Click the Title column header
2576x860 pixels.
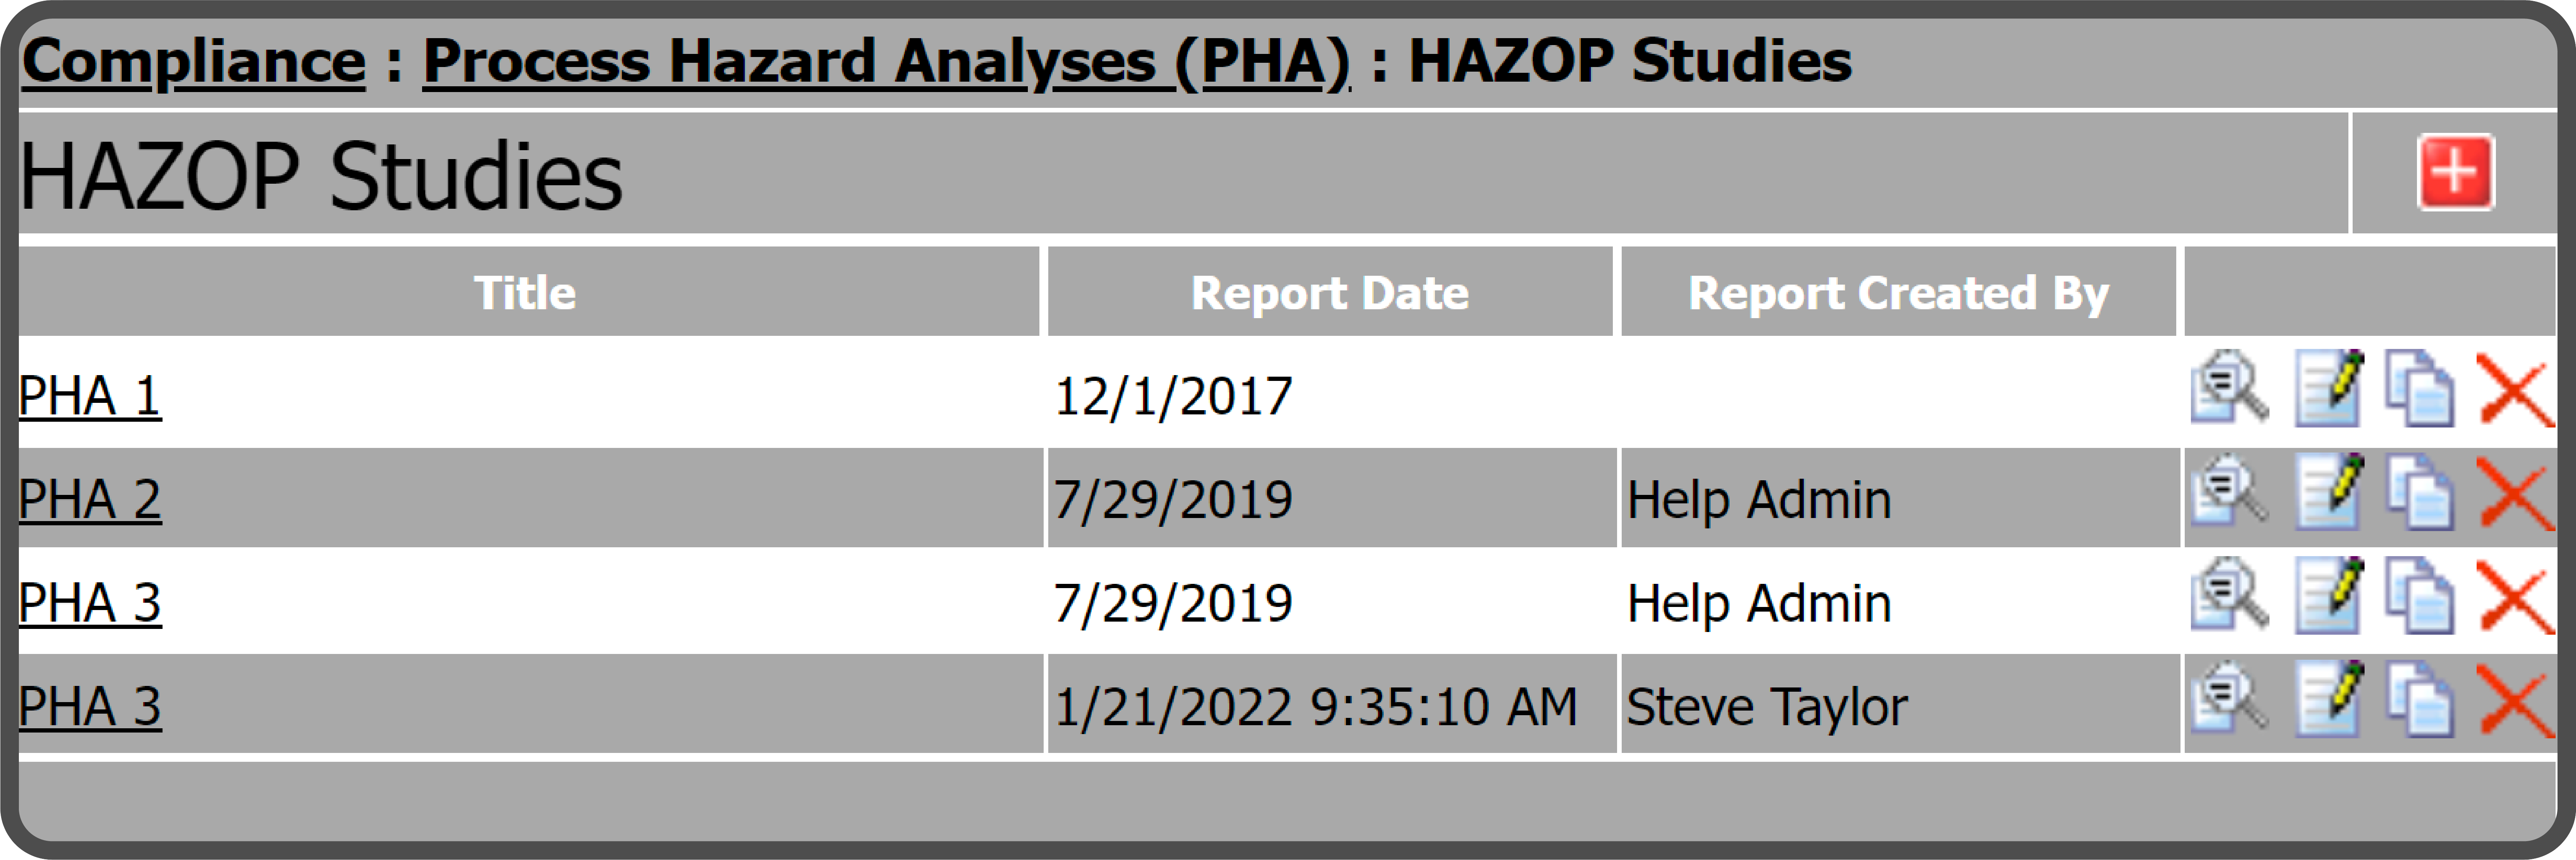[524, 292]
